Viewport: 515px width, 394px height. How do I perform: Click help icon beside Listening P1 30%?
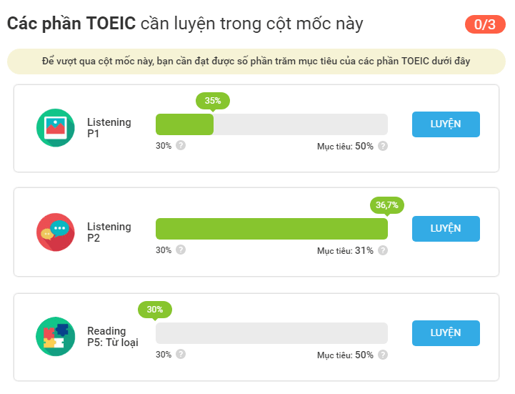point(181,145)
